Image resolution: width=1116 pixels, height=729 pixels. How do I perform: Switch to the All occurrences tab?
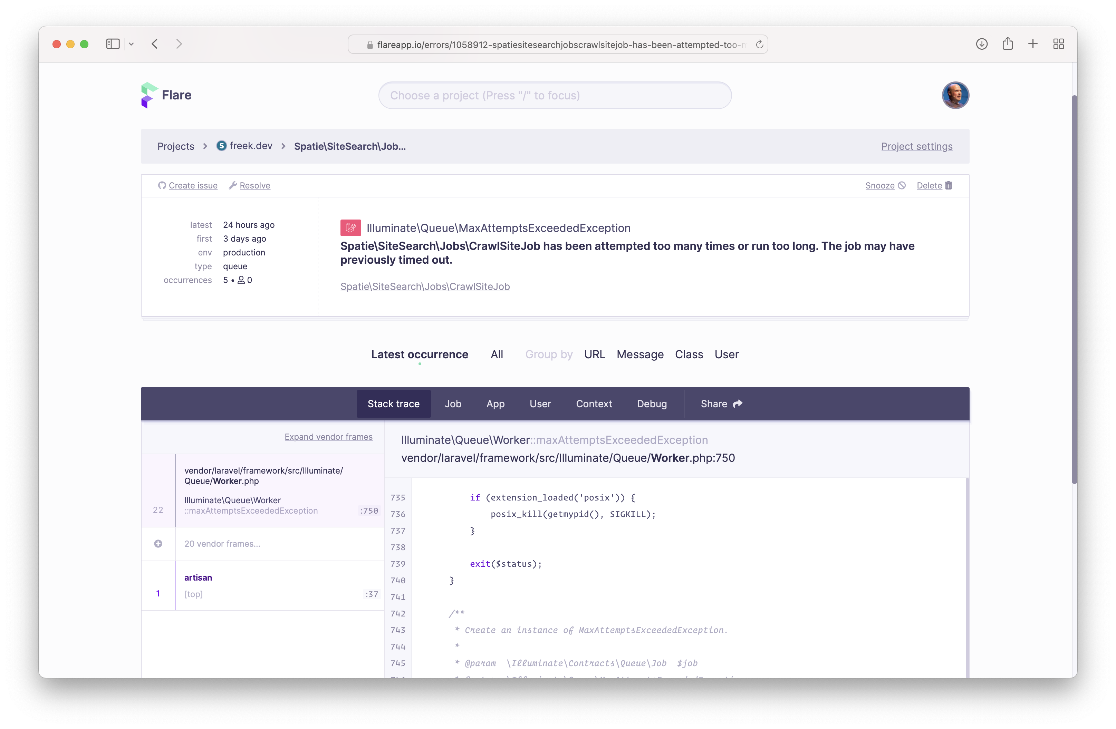pyautogui.click(x=497, y=354)
